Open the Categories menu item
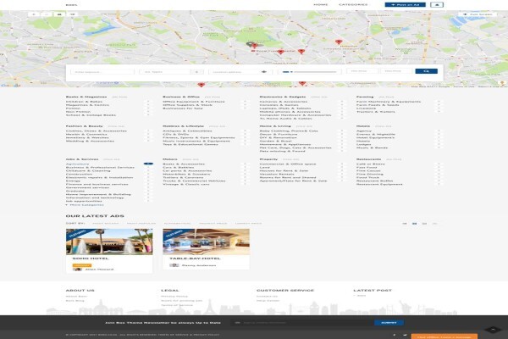Image resolution: width=508 pixels, height=339 pixels. (x=353, y=4)
